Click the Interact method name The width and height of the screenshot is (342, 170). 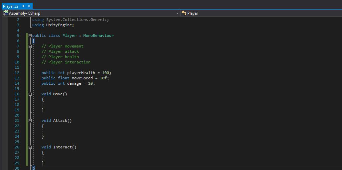[x=63, y=147]
